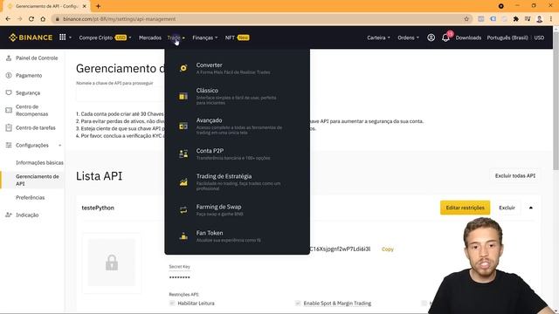Click the Editar restrições button
This screenshot has width=559, height=314.
[x=465, y=208]
